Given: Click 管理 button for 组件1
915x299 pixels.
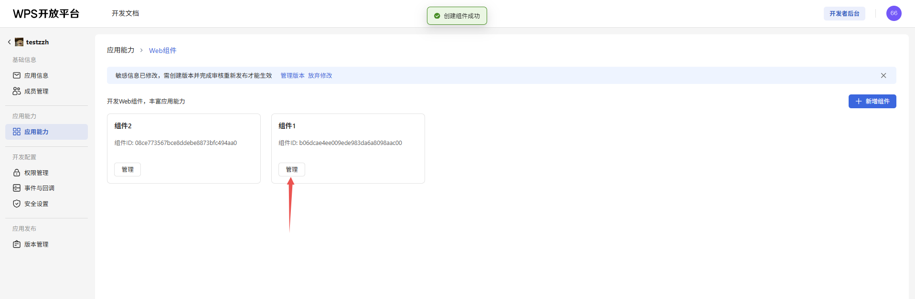Looking at the screenshot, I should pos(292,169).
